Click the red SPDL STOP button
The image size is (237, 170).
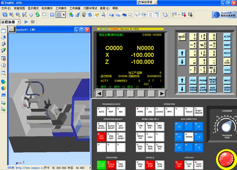point(150,165)
